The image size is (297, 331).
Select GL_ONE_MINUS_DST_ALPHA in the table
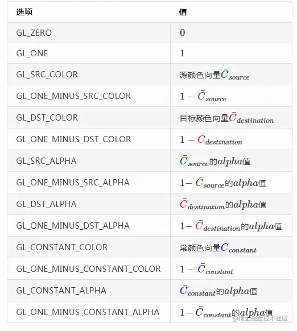click(x=73, y=226)
